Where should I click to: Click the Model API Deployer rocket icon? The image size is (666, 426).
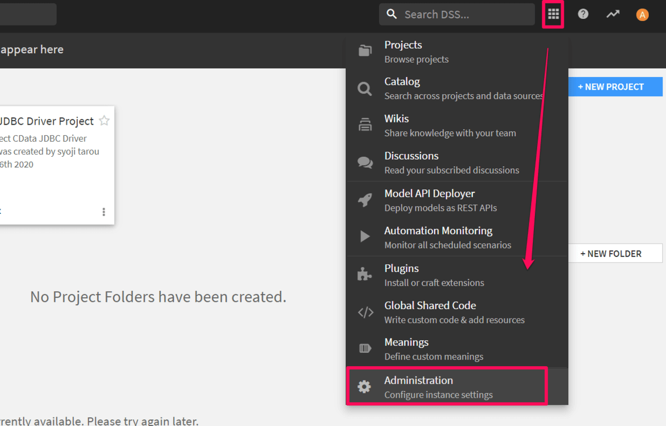[365, 200]
